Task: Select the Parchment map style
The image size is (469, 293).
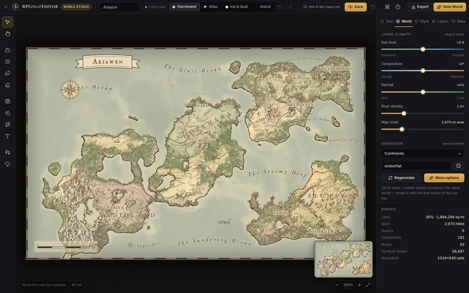Action: click(x=184, y=7)
